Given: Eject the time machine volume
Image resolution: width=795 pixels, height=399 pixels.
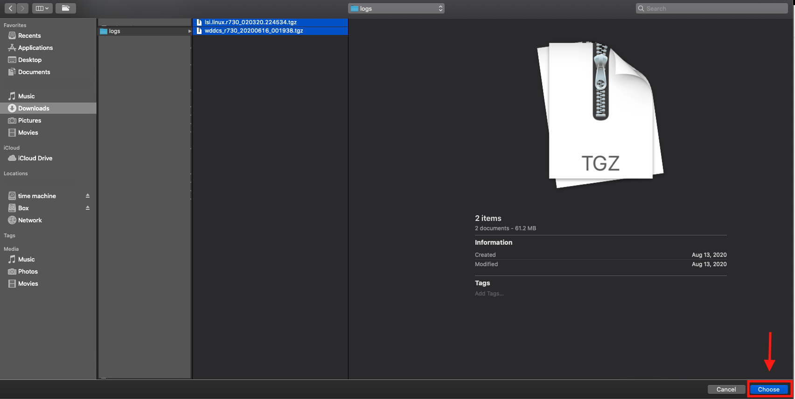Looking at the screenshot, I should coord(88,196).
